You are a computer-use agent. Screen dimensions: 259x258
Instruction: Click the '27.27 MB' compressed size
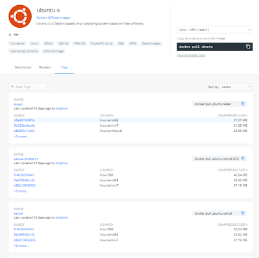[x=240, y=120]
